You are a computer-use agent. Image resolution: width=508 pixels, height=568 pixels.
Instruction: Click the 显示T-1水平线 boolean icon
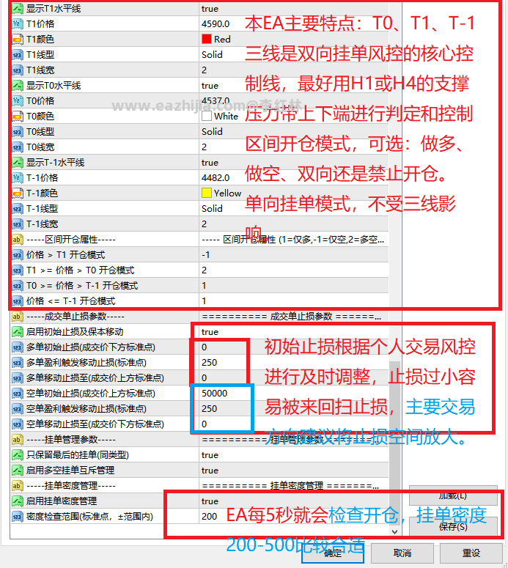[x=18, y=162]
